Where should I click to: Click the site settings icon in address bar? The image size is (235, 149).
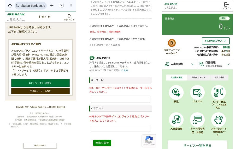18,6
